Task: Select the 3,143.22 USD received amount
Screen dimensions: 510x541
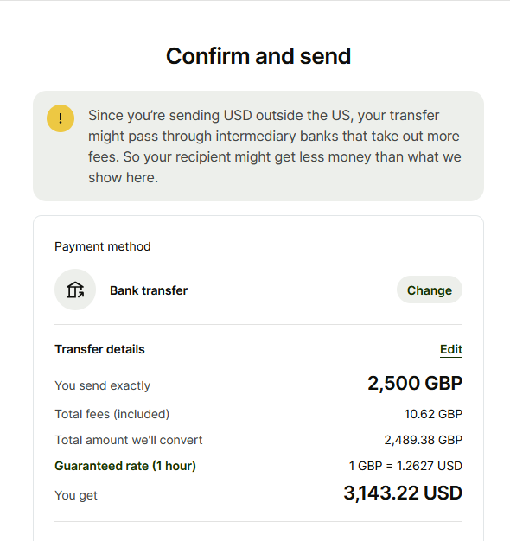Action: click(x=403, y=493)
